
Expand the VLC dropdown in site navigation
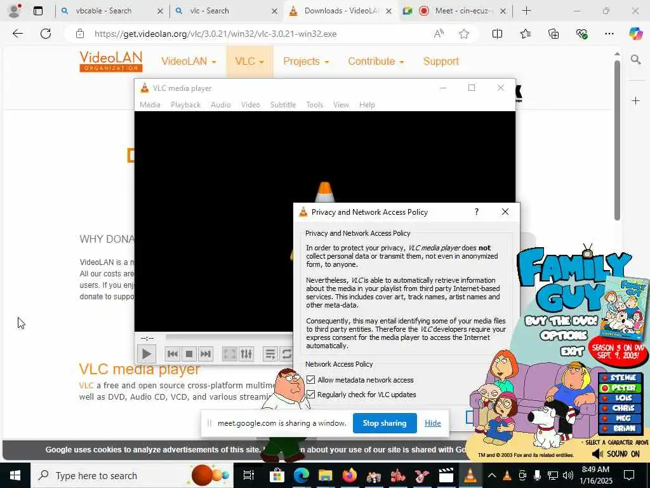(249, 62)
